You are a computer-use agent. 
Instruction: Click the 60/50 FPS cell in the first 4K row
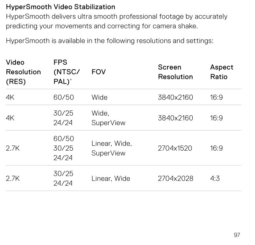coord(63,97)
